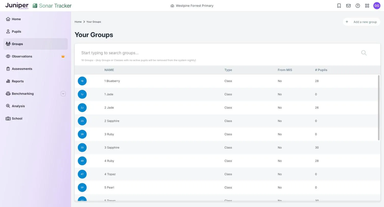
Task: Open Assessments in the sidebar
Action: 35,69
